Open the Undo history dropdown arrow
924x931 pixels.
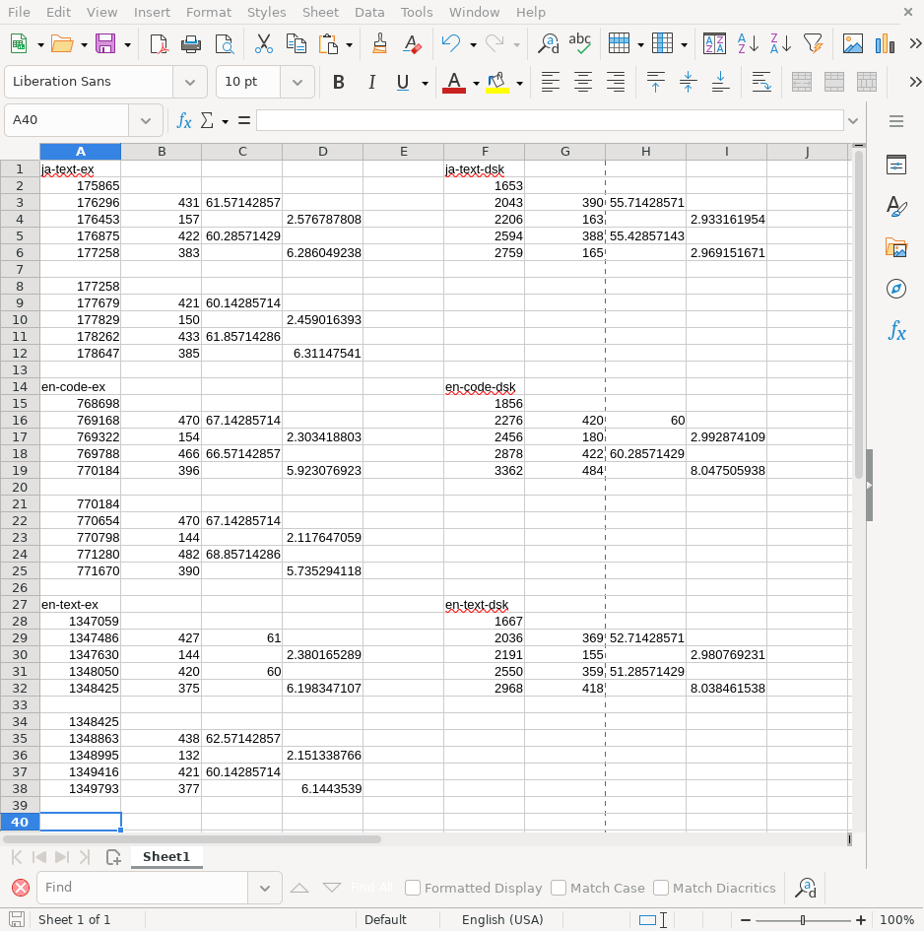[x=473, y=44]
